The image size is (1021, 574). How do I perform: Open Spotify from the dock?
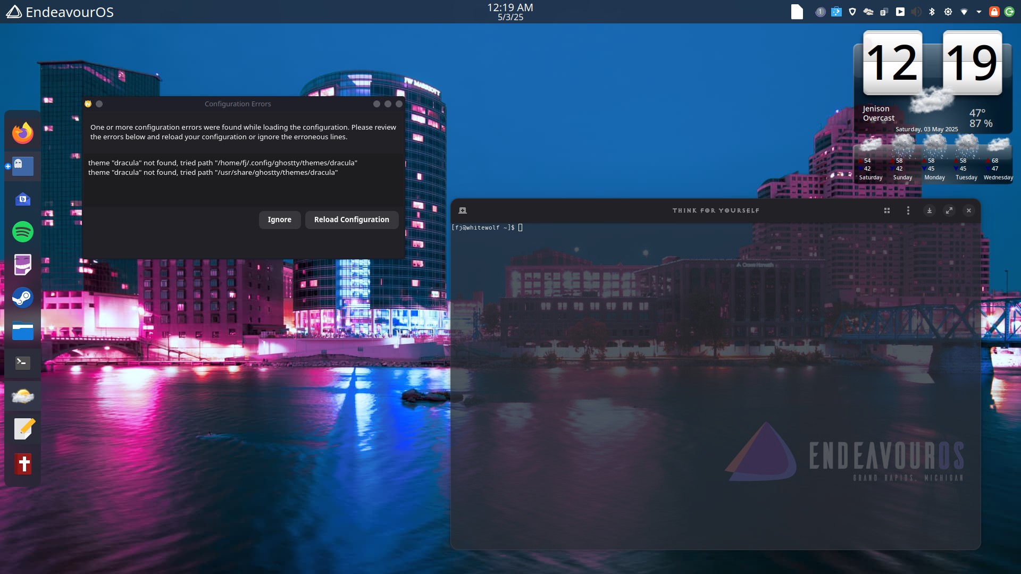click(23, 232)
